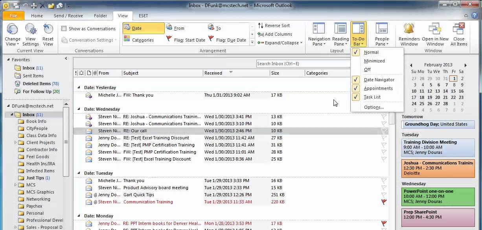
Task: Collapse the Date: Yesterday group
Action: coord(79,88)
